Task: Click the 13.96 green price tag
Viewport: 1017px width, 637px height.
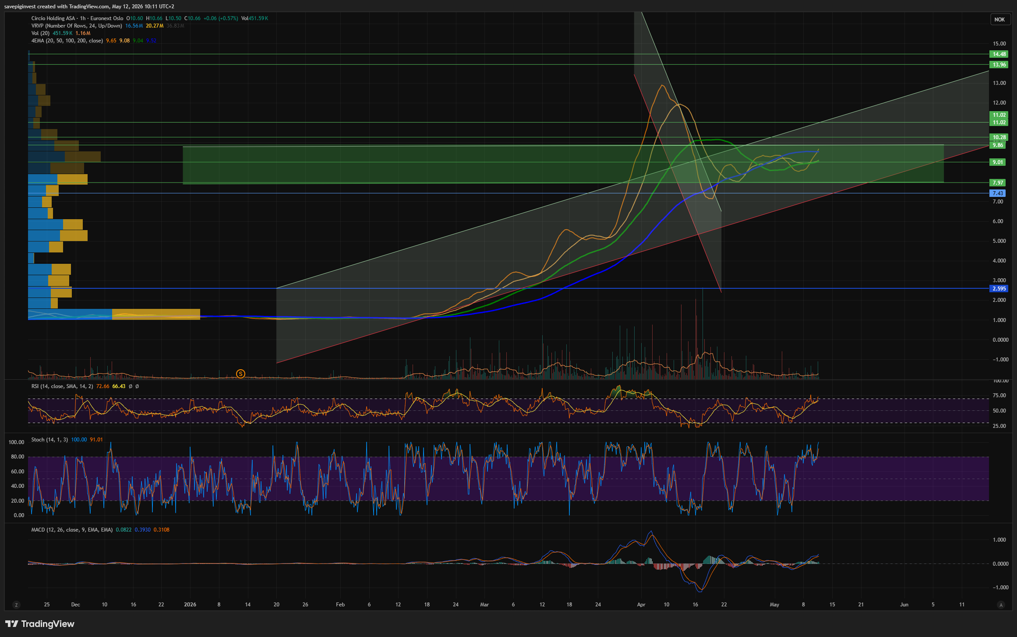Action: tap(999, 65)
